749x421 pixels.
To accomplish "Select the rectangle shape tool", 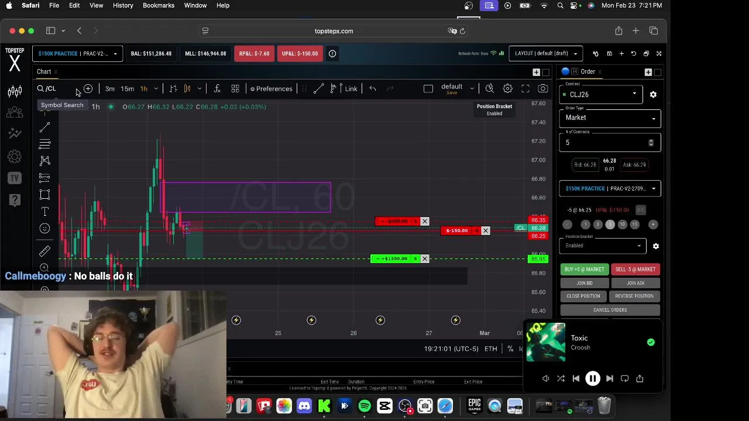I will coord(44,195).
